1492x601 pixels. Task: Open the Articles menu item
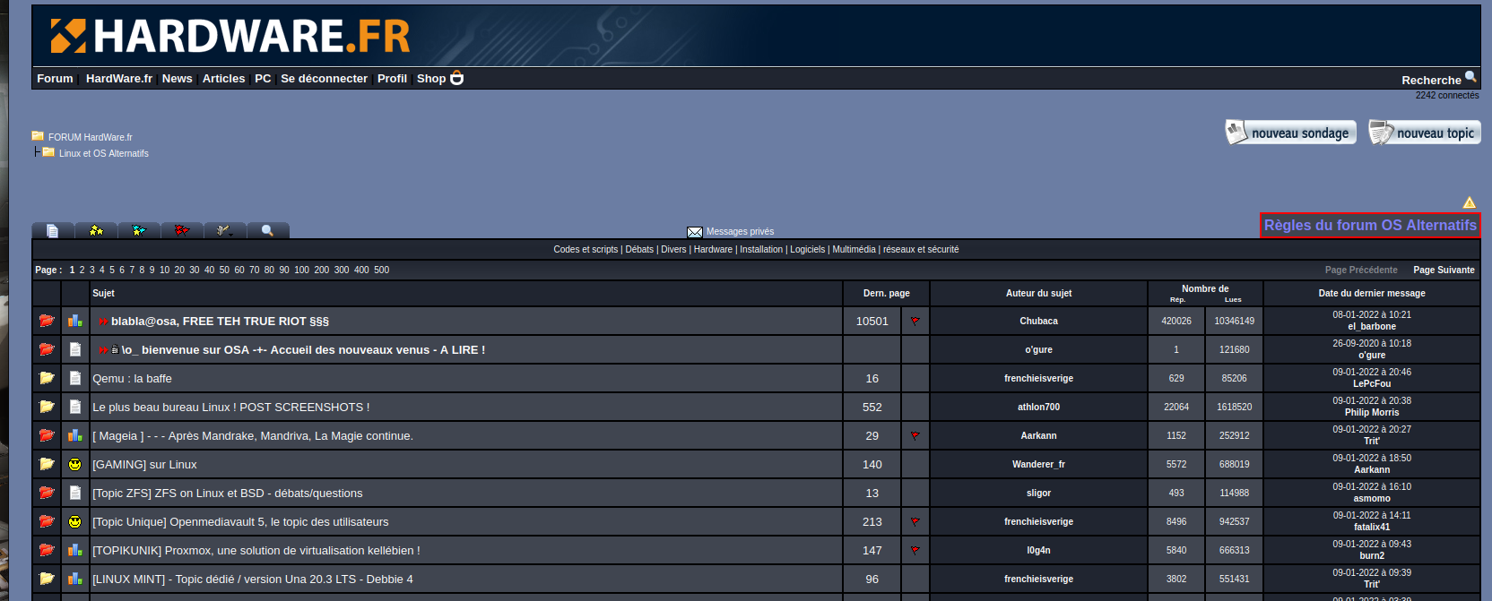tap(223, 79)
